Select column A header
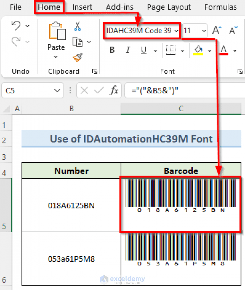The height and width of the screenshot is (290, 245). 17,109
